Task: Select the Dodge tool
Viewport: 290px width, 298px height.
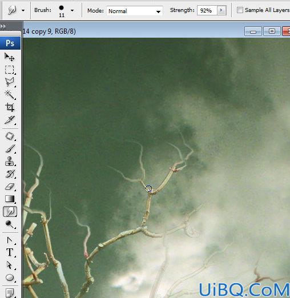Action: tap(10, 224)
